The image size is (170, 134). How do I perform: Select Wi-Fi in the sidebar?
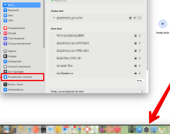click(22, 5)
